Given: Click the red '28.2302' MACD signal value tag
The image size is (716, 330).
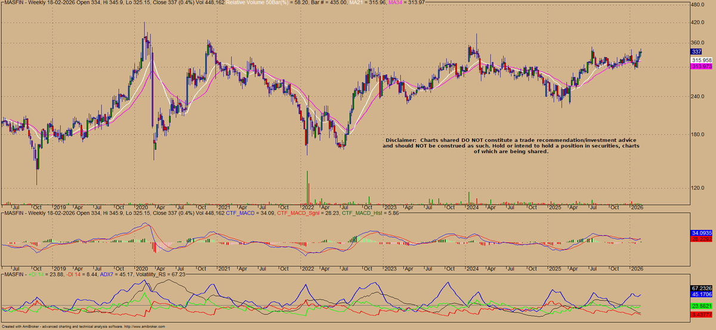Looking at the screenshot, I should click(x=702, y=238).
